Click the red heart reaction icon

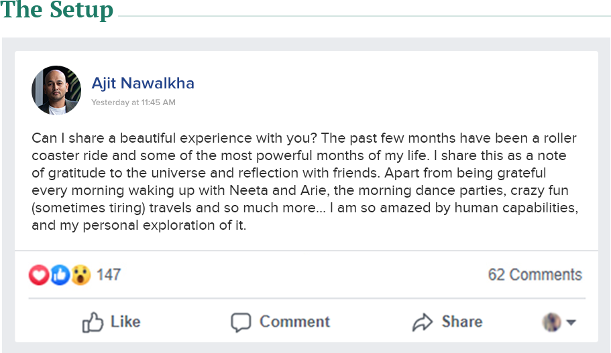[39, 275]
